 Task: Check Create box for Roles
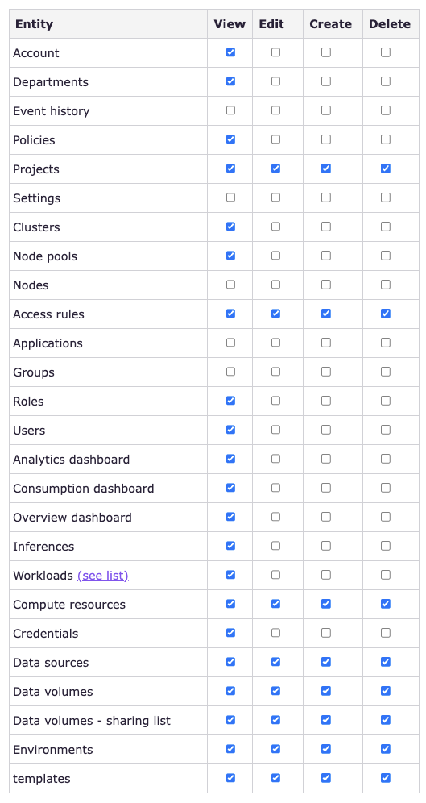(326, 401)
